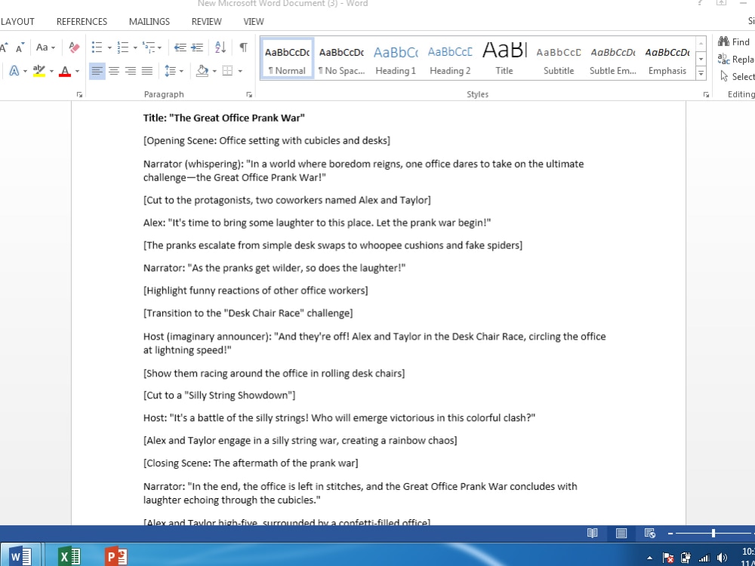Switch to Read Mode via status bar icon

(593, 533)
